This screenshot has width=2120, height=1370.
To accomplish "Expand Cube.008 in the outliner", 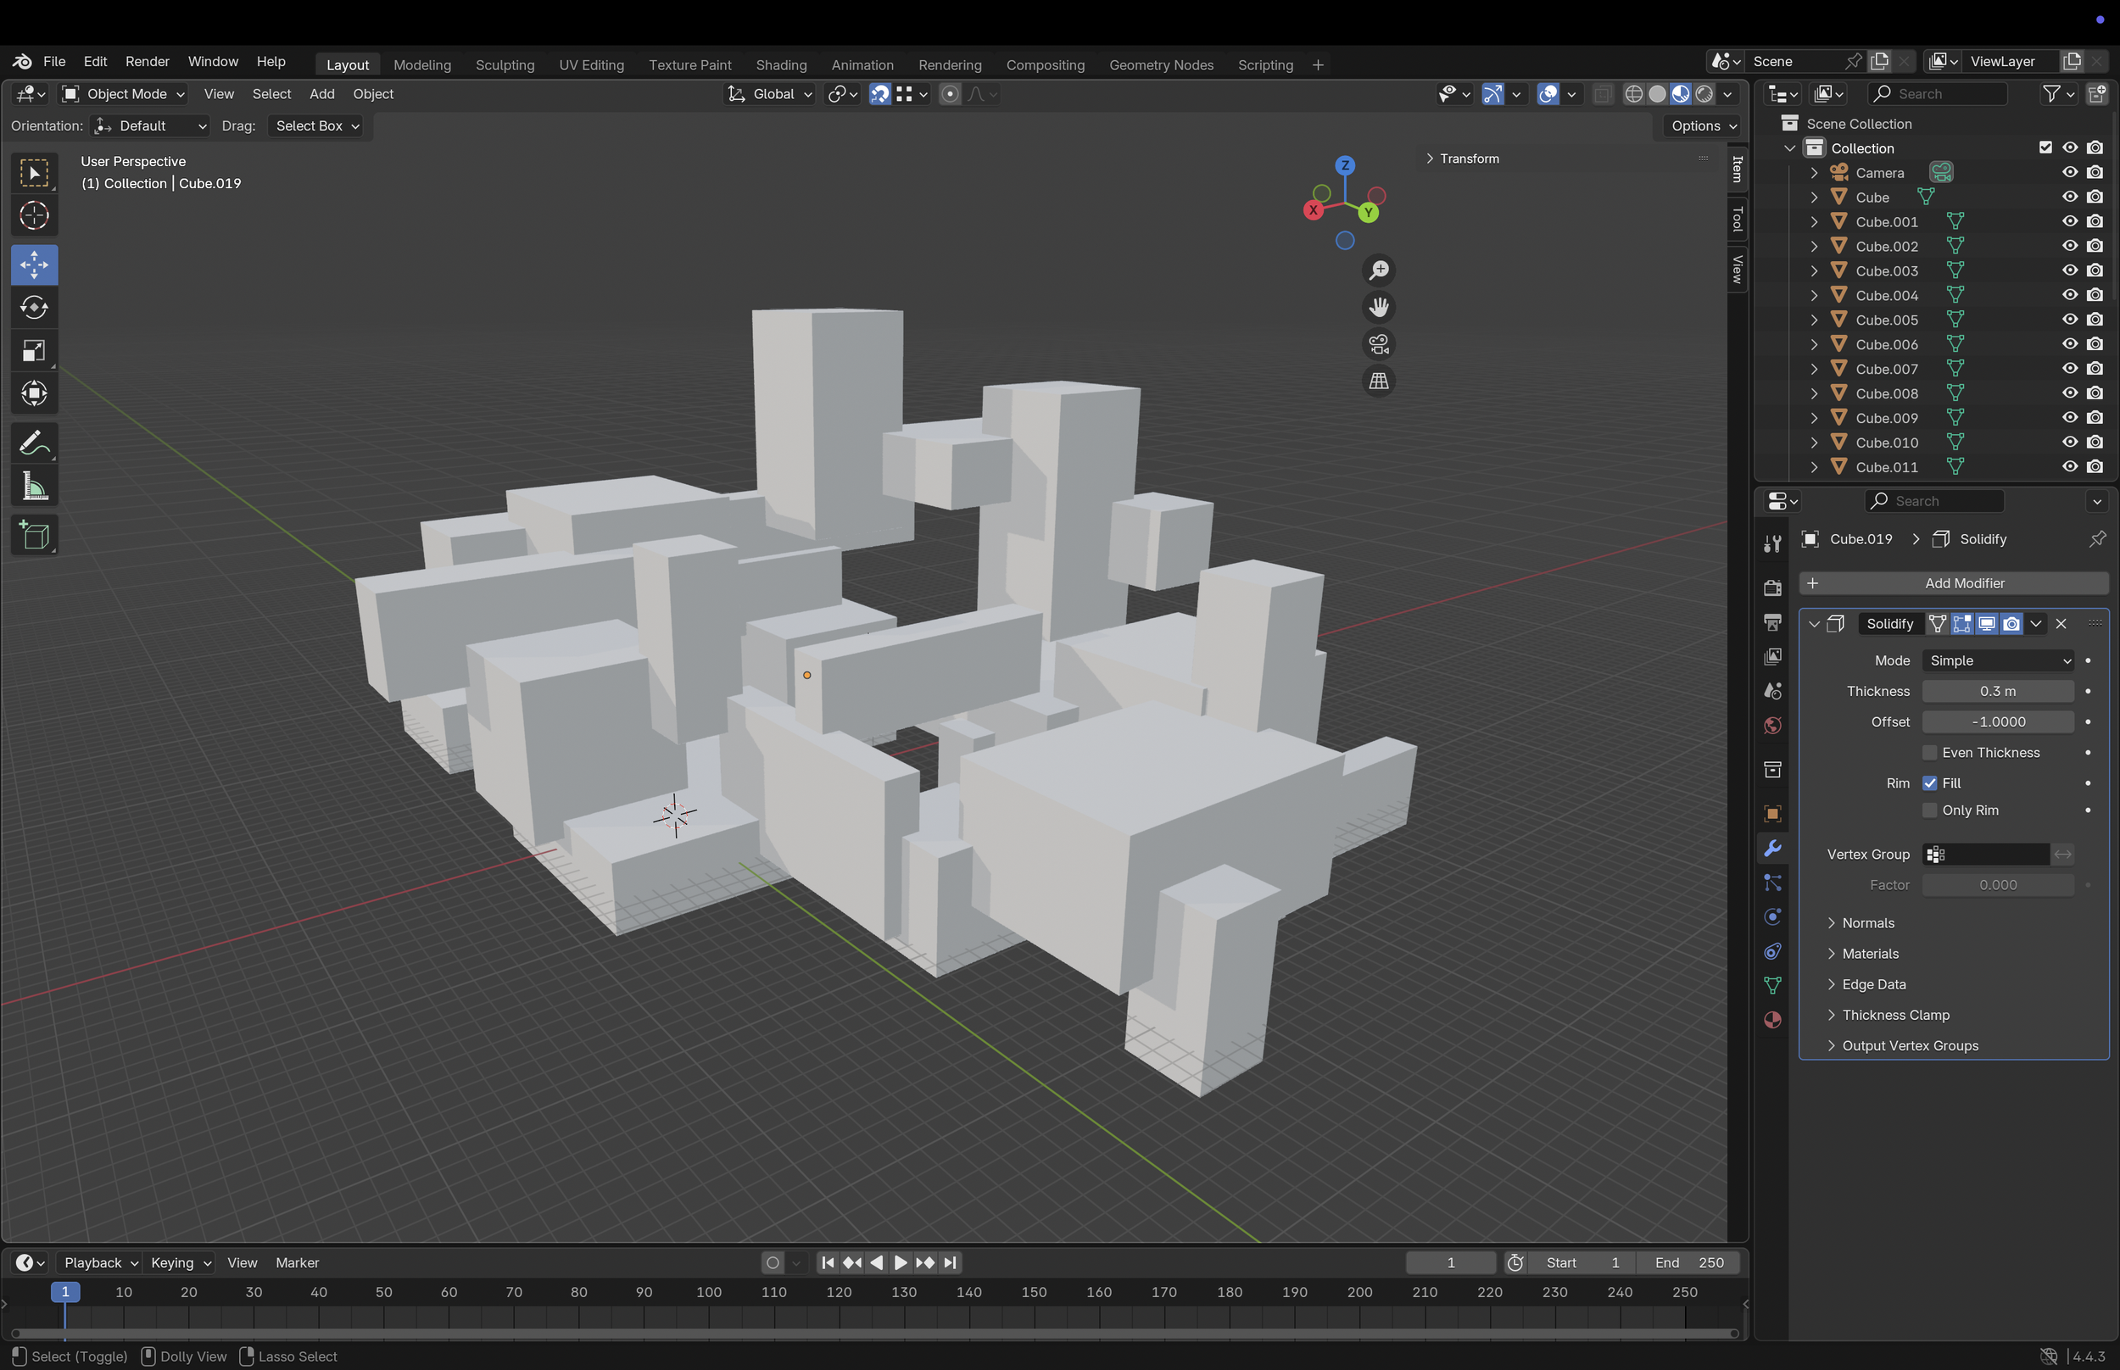I will point(1814,393).
